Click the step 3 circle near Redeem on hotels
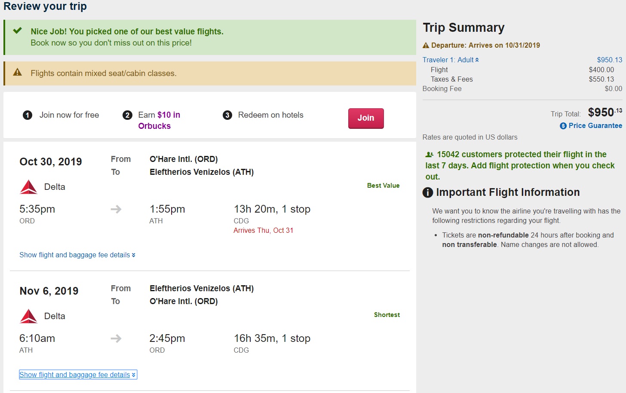 coord(227,115)
